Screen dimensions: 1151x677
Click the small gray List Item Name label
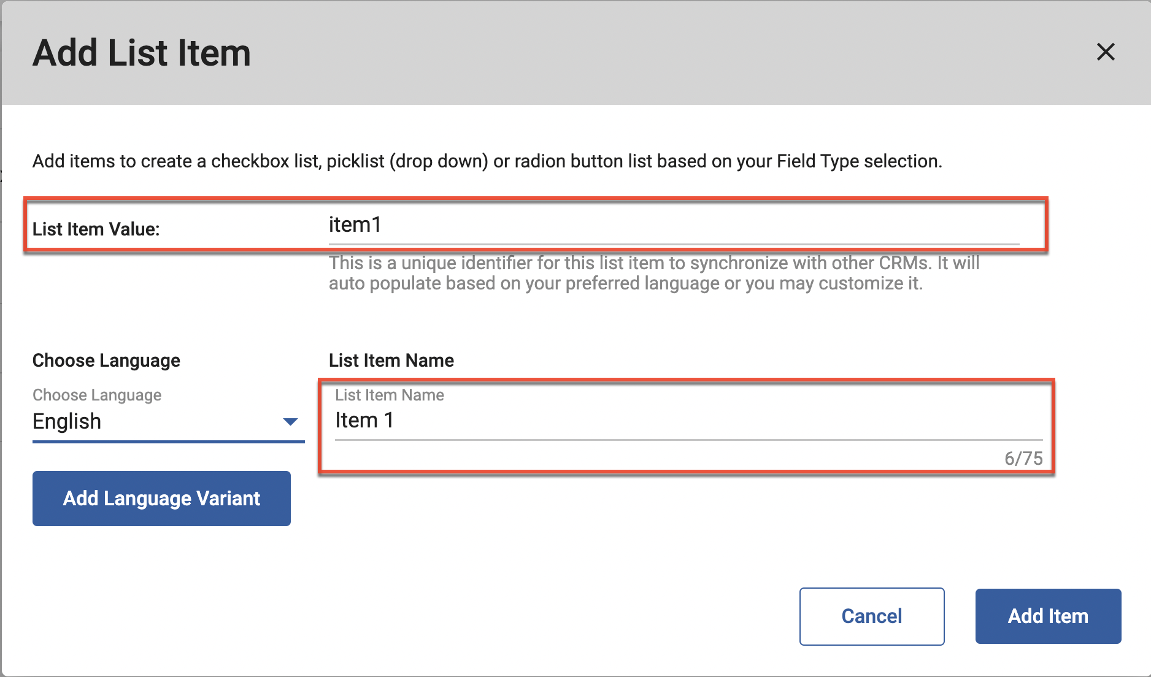pos(389,396)
